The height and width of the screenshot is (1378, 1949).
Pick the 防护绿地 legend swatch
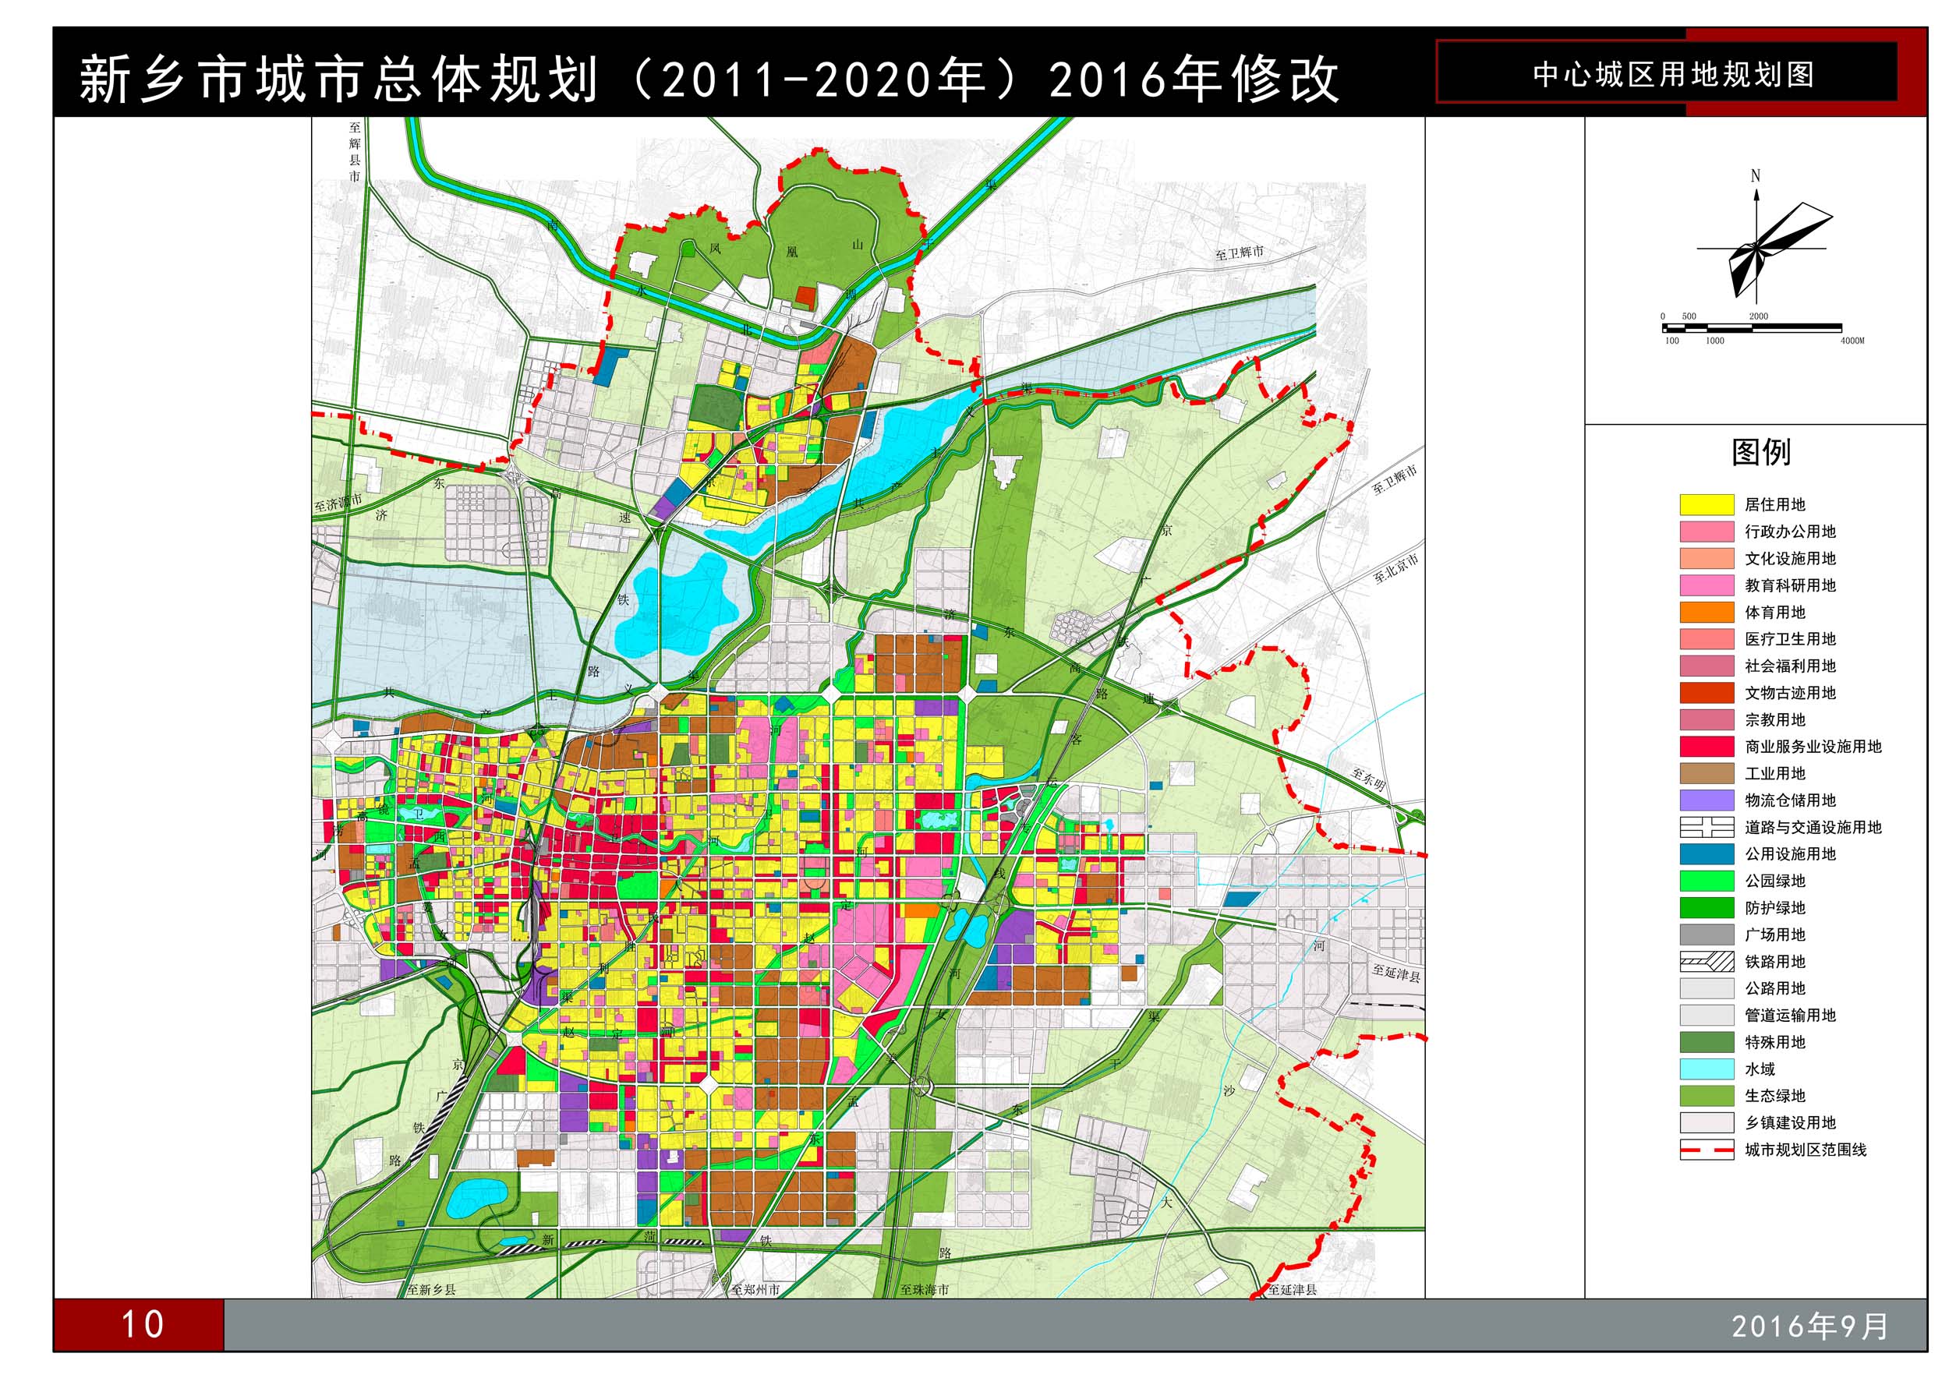[x=1707, y=908]
